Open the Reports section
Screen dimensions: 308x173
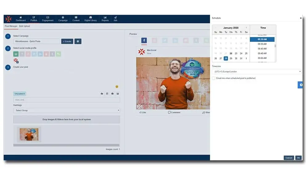coord(105,19)
